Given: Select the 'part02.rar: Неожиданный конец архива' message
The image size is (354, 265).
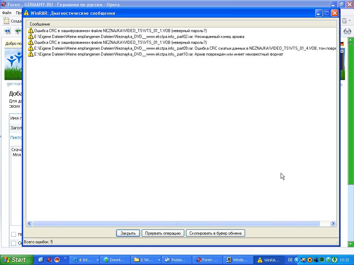Looking at the screenshot, I should pyautogui.click(x=139, y=37).
